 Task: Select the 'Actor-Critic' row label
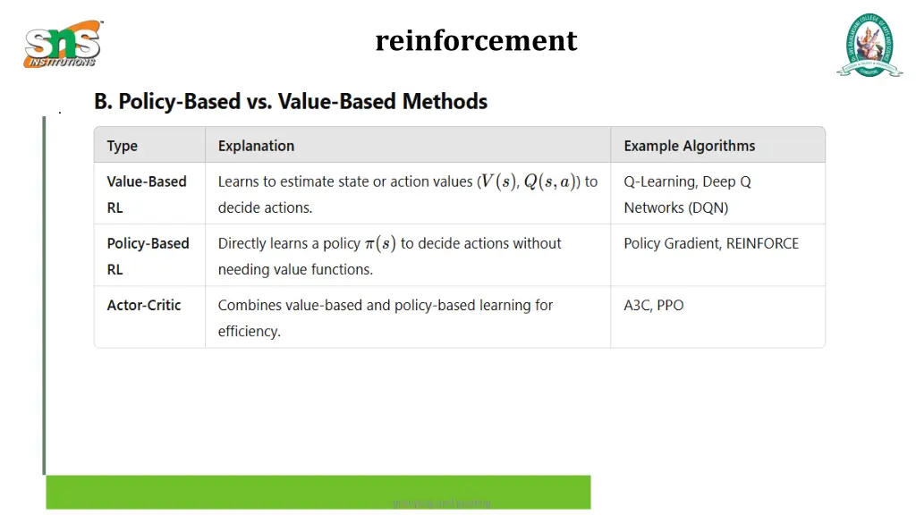144,306
